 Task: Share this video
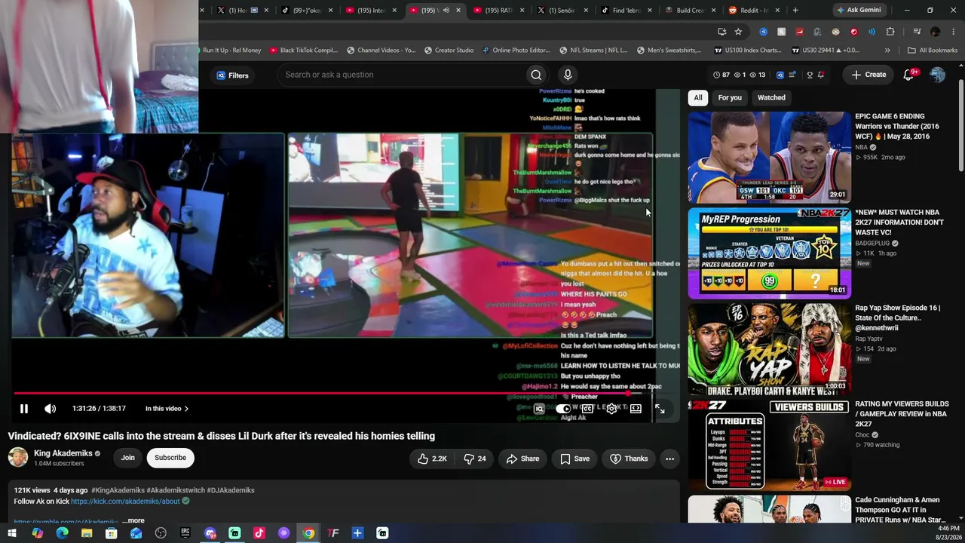coord(522,459)
